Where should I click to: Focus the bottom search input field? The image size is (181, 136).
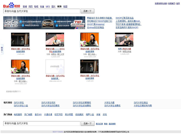[42, 124]
